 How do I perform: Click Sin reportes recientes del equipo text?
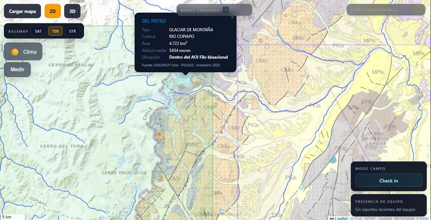click(385, 210)
